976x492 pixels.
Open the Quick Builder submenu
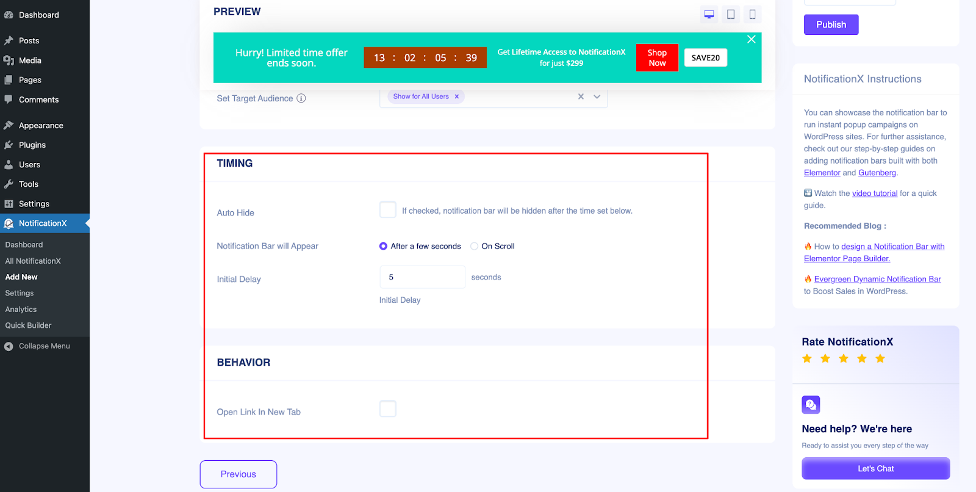(x=28, y=325)
